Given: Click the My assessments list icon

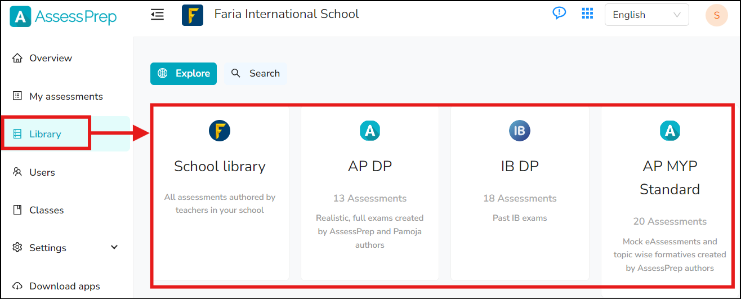Looking at the screenshot, I should point(17,96).
